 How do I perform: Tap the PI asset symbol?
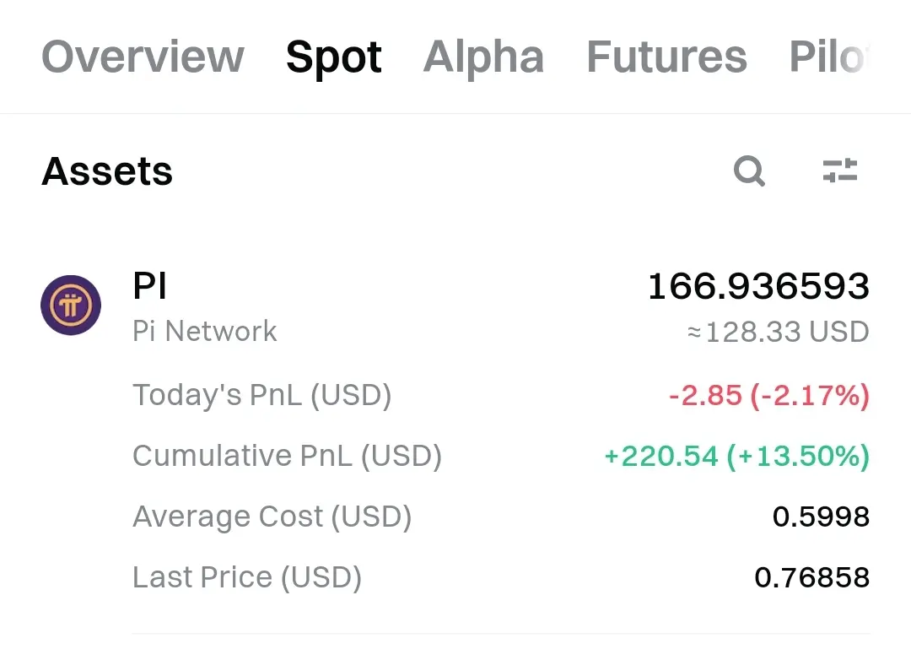pos(150,285)
